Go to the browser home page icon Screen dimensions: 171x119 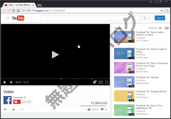(18, 11)
